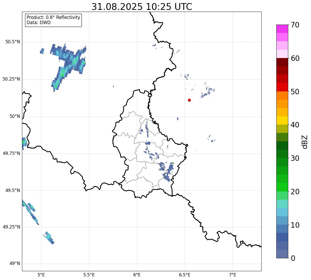The height and width of the screenshot is (280, 311).
Task: Click the 49.25°N latitude label
Action: point(11,227)
